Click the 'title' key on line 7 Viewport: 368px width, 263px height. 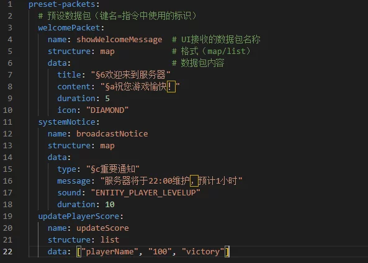coord(70,75)
